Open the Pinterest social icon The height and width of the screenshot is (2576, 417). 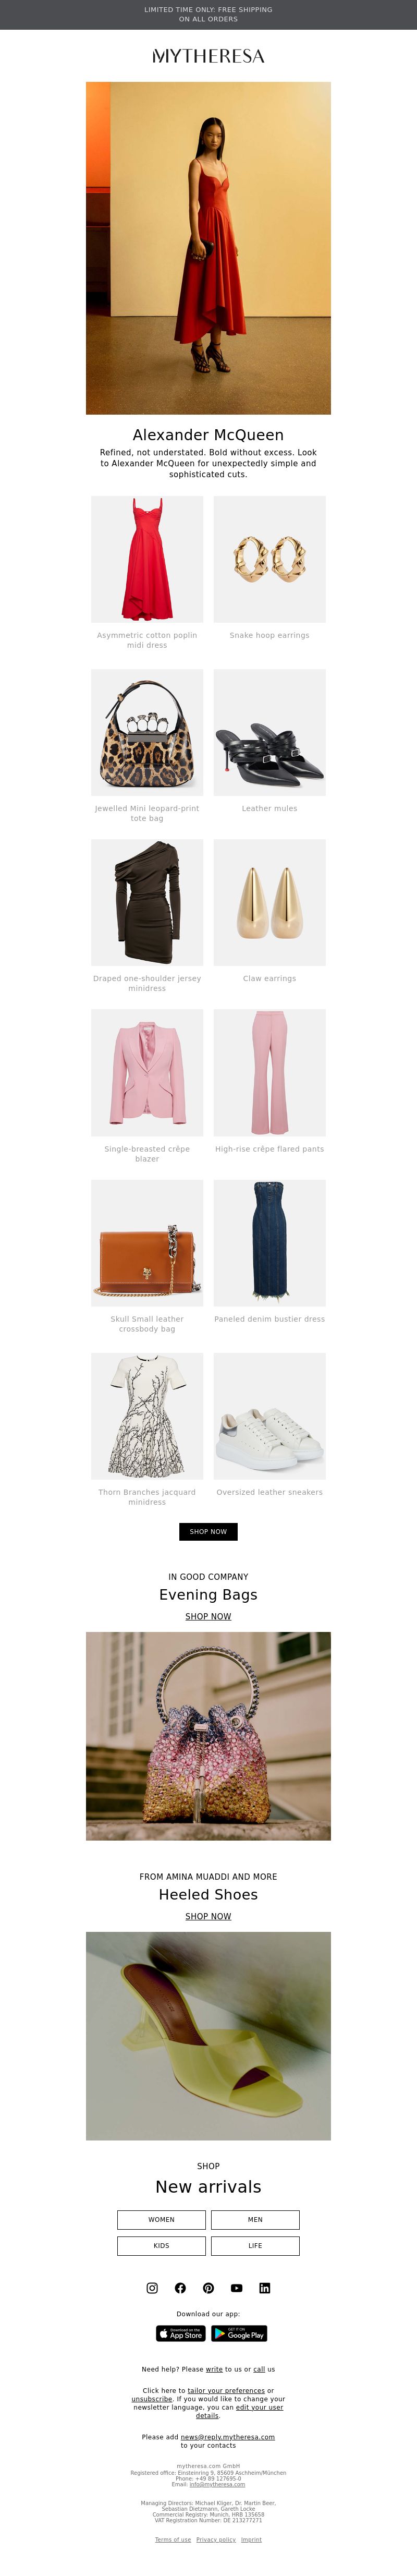click(x=208, y=2288)
